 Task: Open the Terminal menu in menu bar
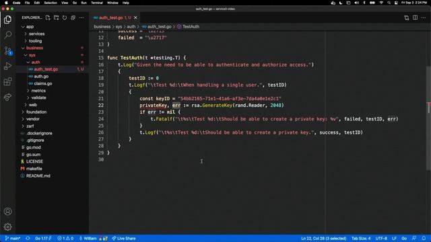pyautogui.click(x=97, y=3)
